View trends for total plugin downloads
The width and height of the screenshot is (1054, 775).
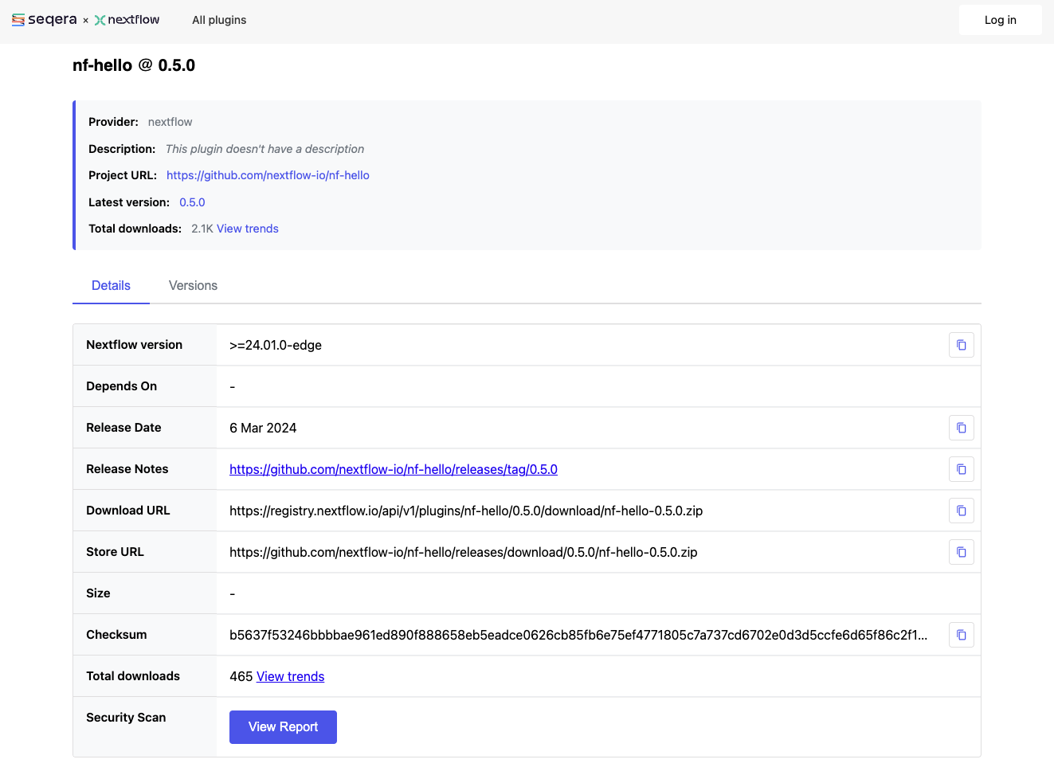pyautogui.click(x=247, y=229)
